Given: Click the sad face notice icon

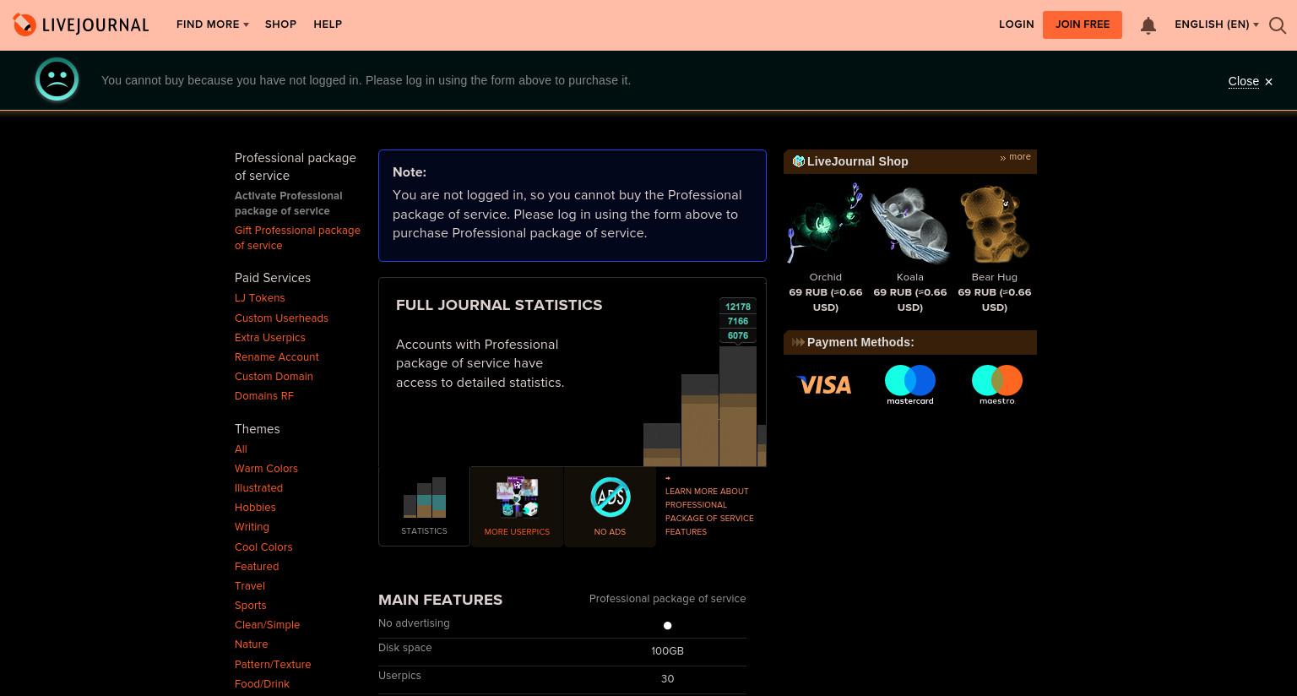Looking at the screenshot, I should pos(57,79).
